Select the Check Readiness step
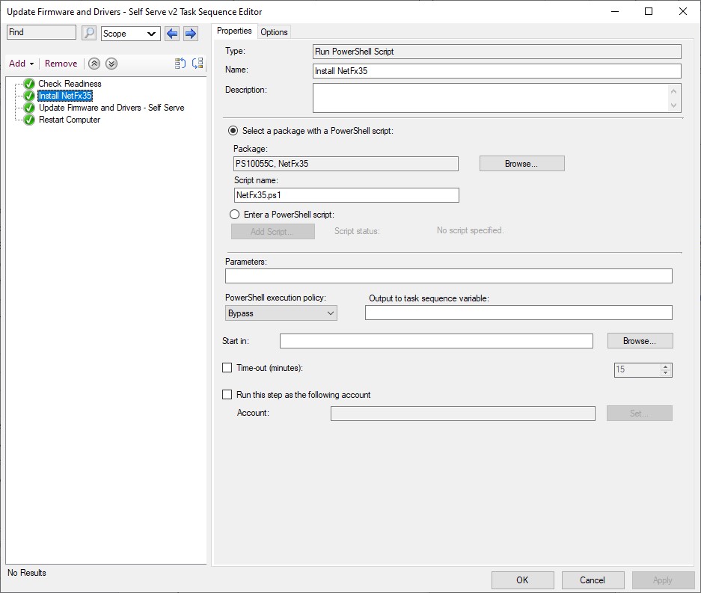 pos(70,84)
